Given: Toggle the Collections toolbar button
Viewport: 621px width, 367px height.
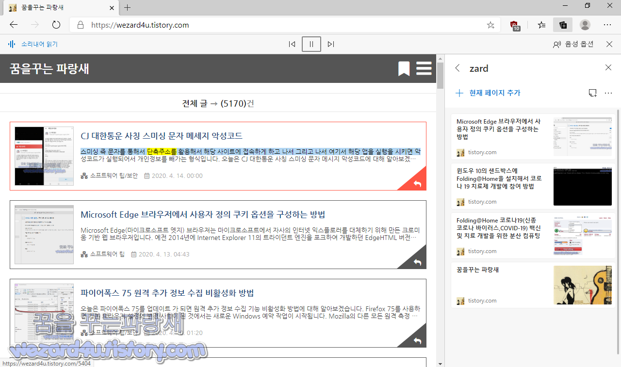Looking at the screenshot, I should pos(563,25).
